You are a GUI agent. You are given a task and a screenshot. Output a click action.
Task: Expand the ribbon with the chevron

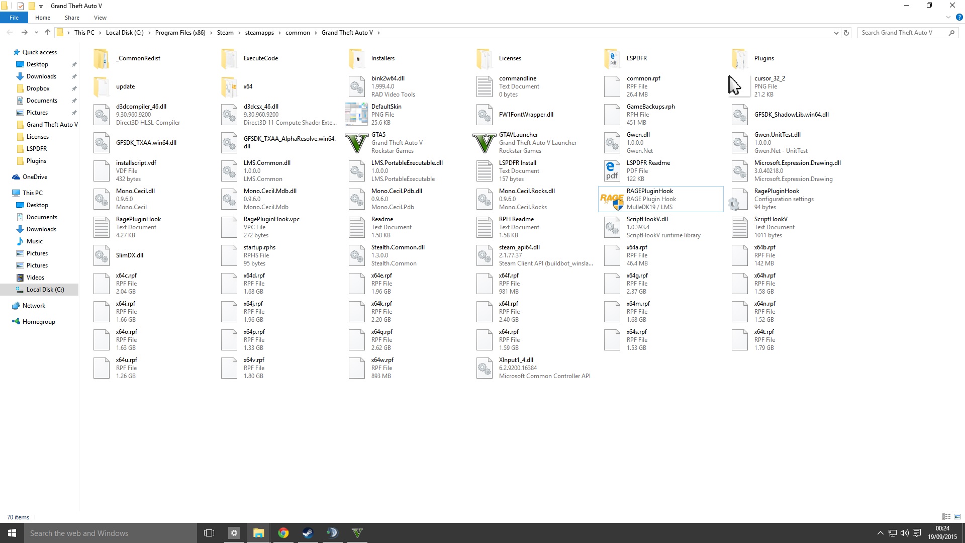coord(948,18)
